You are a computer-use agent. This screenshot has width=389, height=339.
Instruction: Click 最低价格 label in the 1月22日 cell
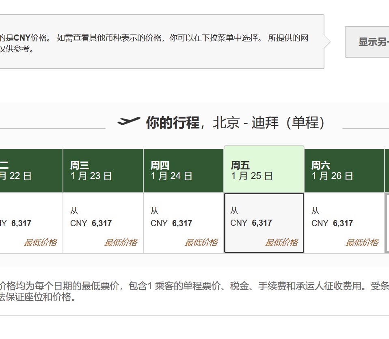40,242
